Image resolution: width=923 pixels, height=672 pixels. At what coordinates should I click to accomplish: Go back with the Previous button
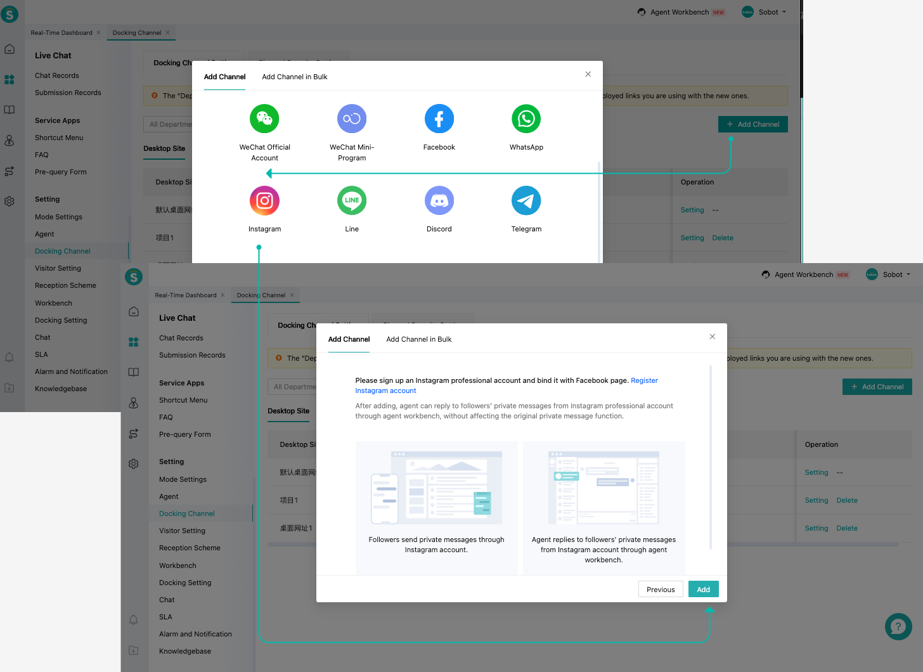click(661, 590)
